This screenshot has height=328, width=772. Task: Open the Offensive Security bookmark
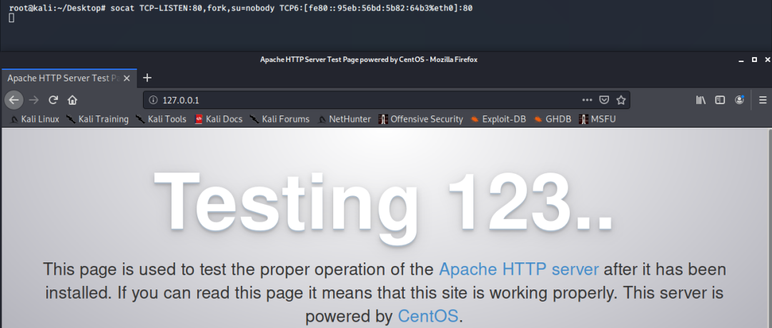pos(421,119)
